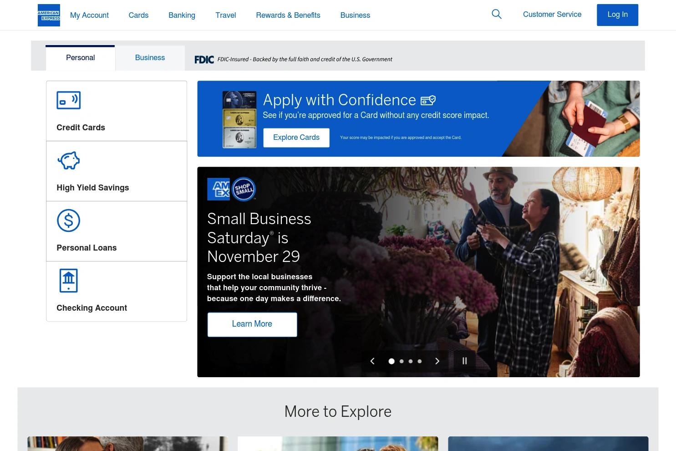This screenshot has height=451, width=676.
Task: Click the More to Explore heading
Action: pyautogui.click(x=338, y=412)
